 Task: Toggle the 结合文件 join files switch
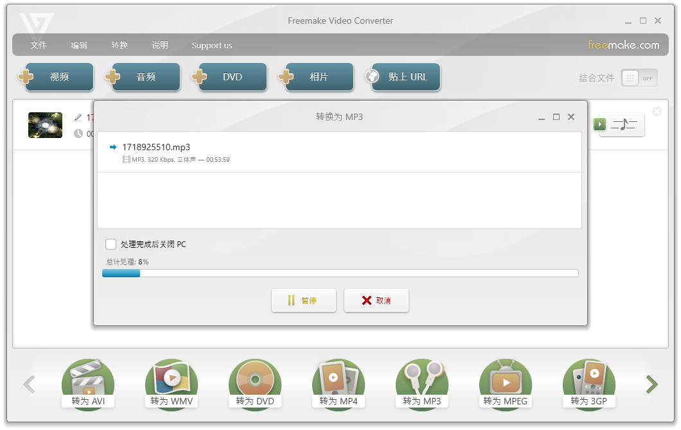pos(639,78)
